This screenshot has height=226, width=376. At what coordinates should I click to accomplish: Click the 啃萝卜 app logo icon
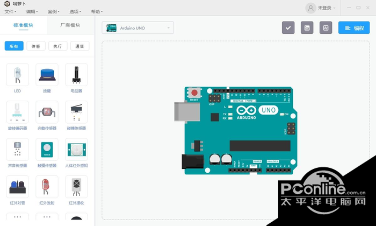(7, 4)
